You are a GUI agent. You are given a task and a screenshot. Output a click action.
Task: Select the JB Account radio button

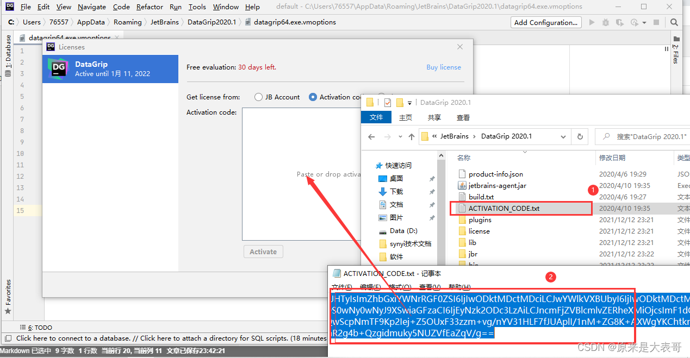click(258, 97)
